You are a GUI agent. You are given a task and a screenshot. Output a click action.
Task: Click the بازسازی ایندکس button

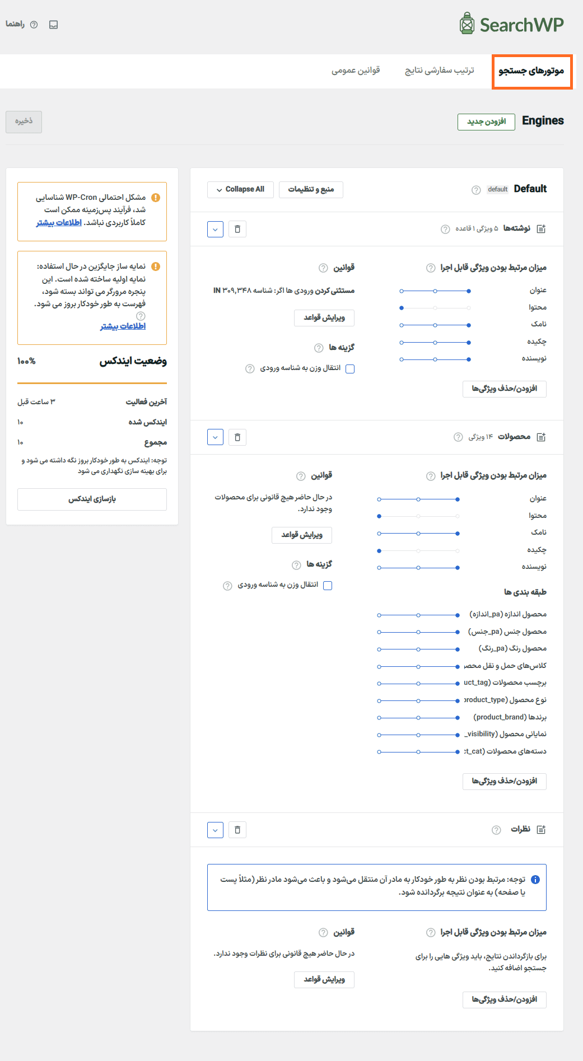(92, 499)
